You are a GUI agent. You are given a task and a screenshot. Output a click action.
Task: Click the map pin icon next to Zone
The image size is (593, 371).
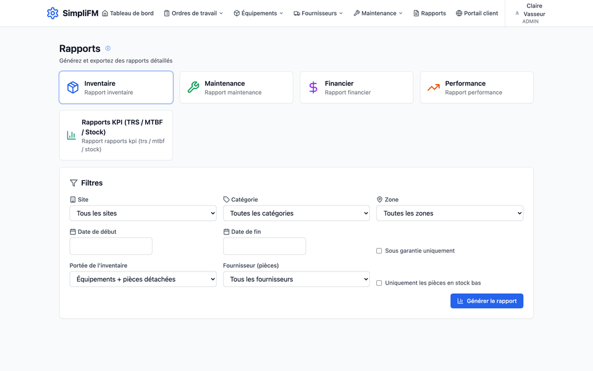(x=380, y=200)
